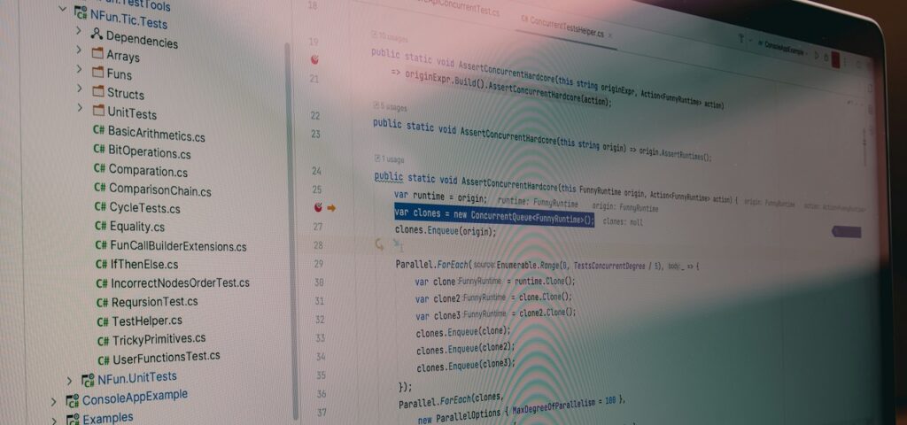Screen dimensions: 907x425
Task: Open Comparation.cs file
Action: [149, 171]
